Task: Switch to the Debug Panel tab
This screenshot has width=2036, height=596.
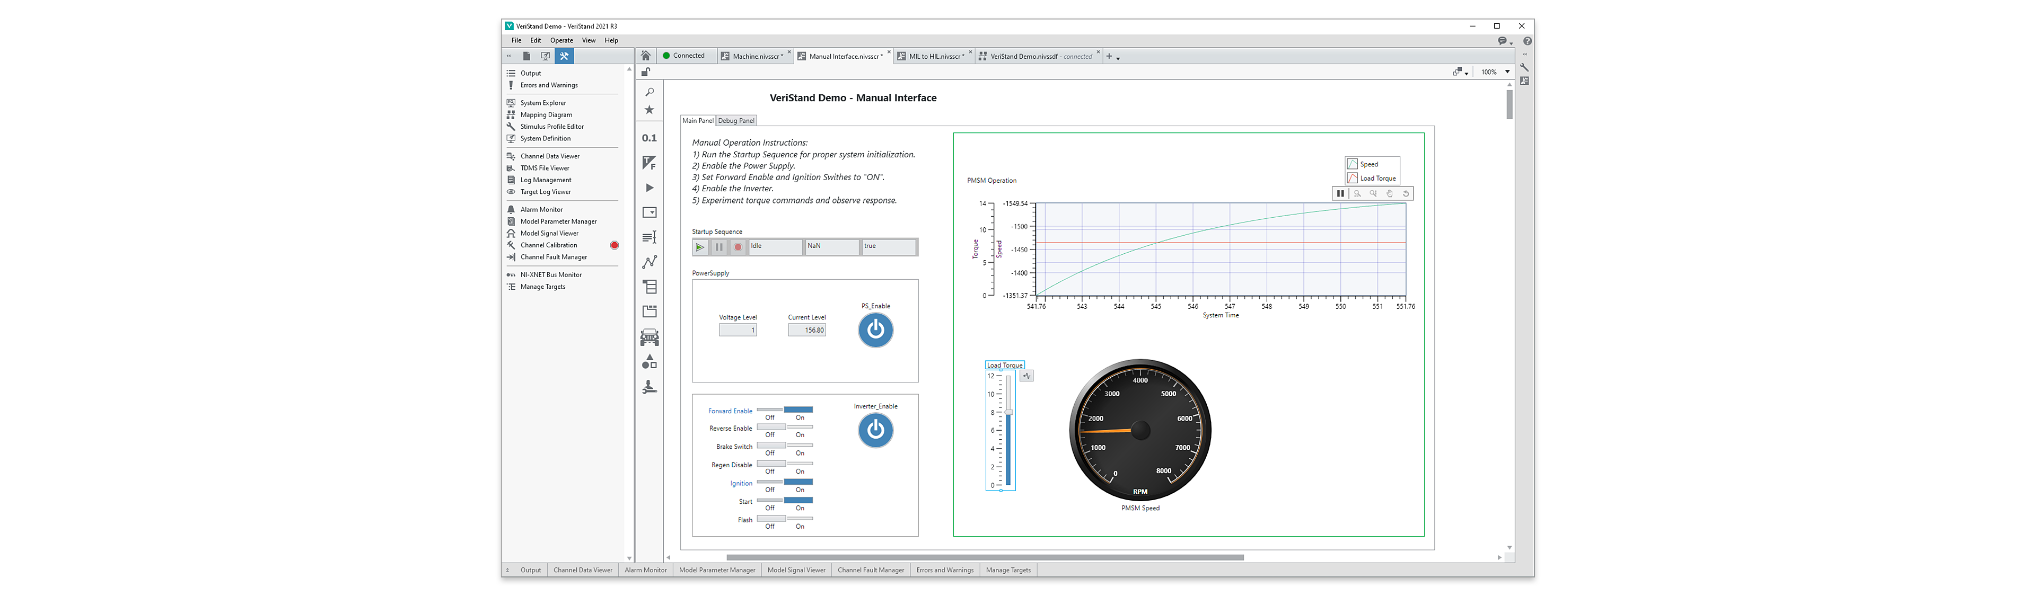Action: [x=736, y=121]
